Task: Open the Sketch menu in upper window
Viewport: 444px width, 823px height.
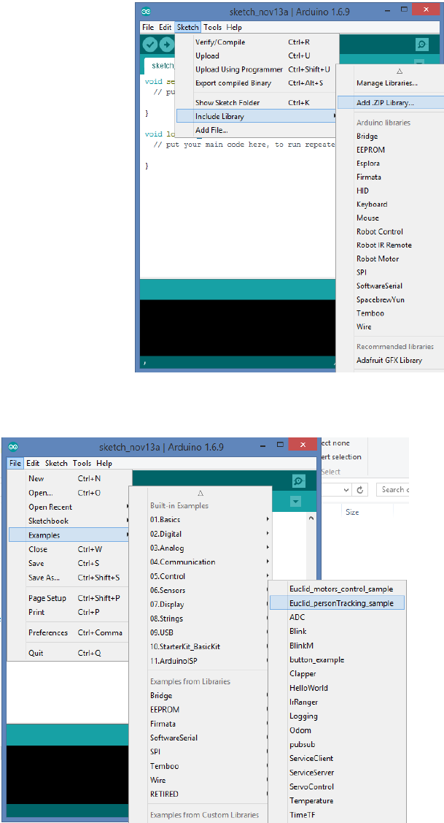Action: click(x=187, y=27)
